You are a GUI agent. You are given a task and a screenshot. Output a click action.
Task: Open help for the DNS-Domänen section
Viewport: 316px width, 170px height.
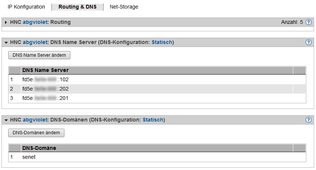pyautogui.click(x=308, y=120)
